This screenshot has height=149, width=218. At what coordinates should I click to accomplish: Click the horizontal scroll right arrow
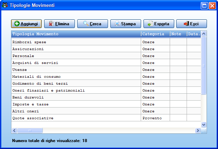click(x=198, y=131)
